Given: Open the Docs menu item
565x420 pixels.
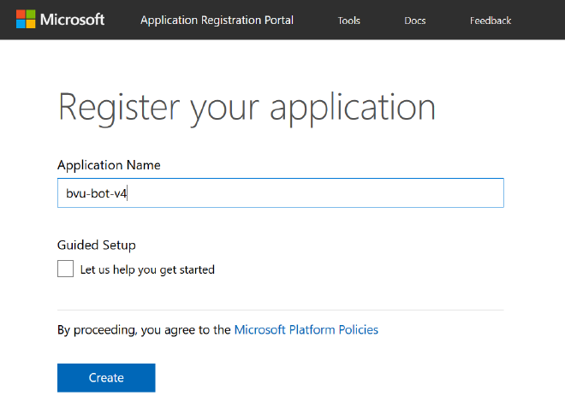Looking at the screenshot, I should pyautogui.click(x=414, y=21).
